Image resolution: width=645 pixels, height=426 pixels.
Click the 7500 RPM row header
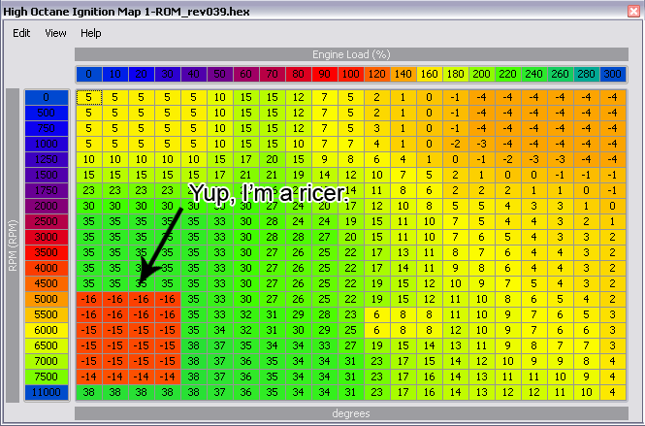point(48,377)
